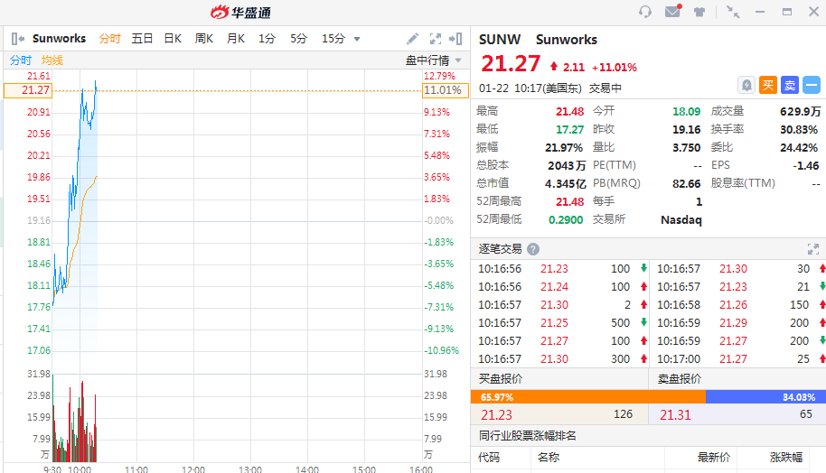Image resolution: width=826 pixels, height=473 pixels.
Task: Switch to the 日K chart tab
Action: [x=172, y=39]
